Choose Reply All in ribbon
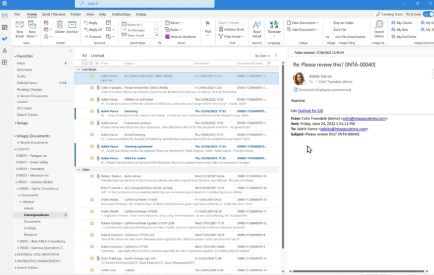The height and width of the screenshot is (275, 434). coord(93,30)
